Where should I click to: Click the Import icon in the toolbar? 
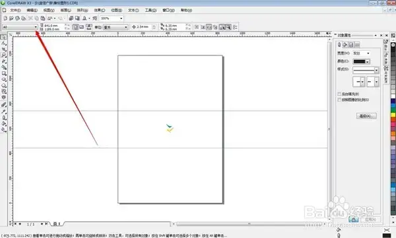71,18
